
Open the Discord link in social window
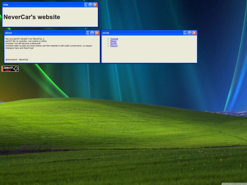114,46
